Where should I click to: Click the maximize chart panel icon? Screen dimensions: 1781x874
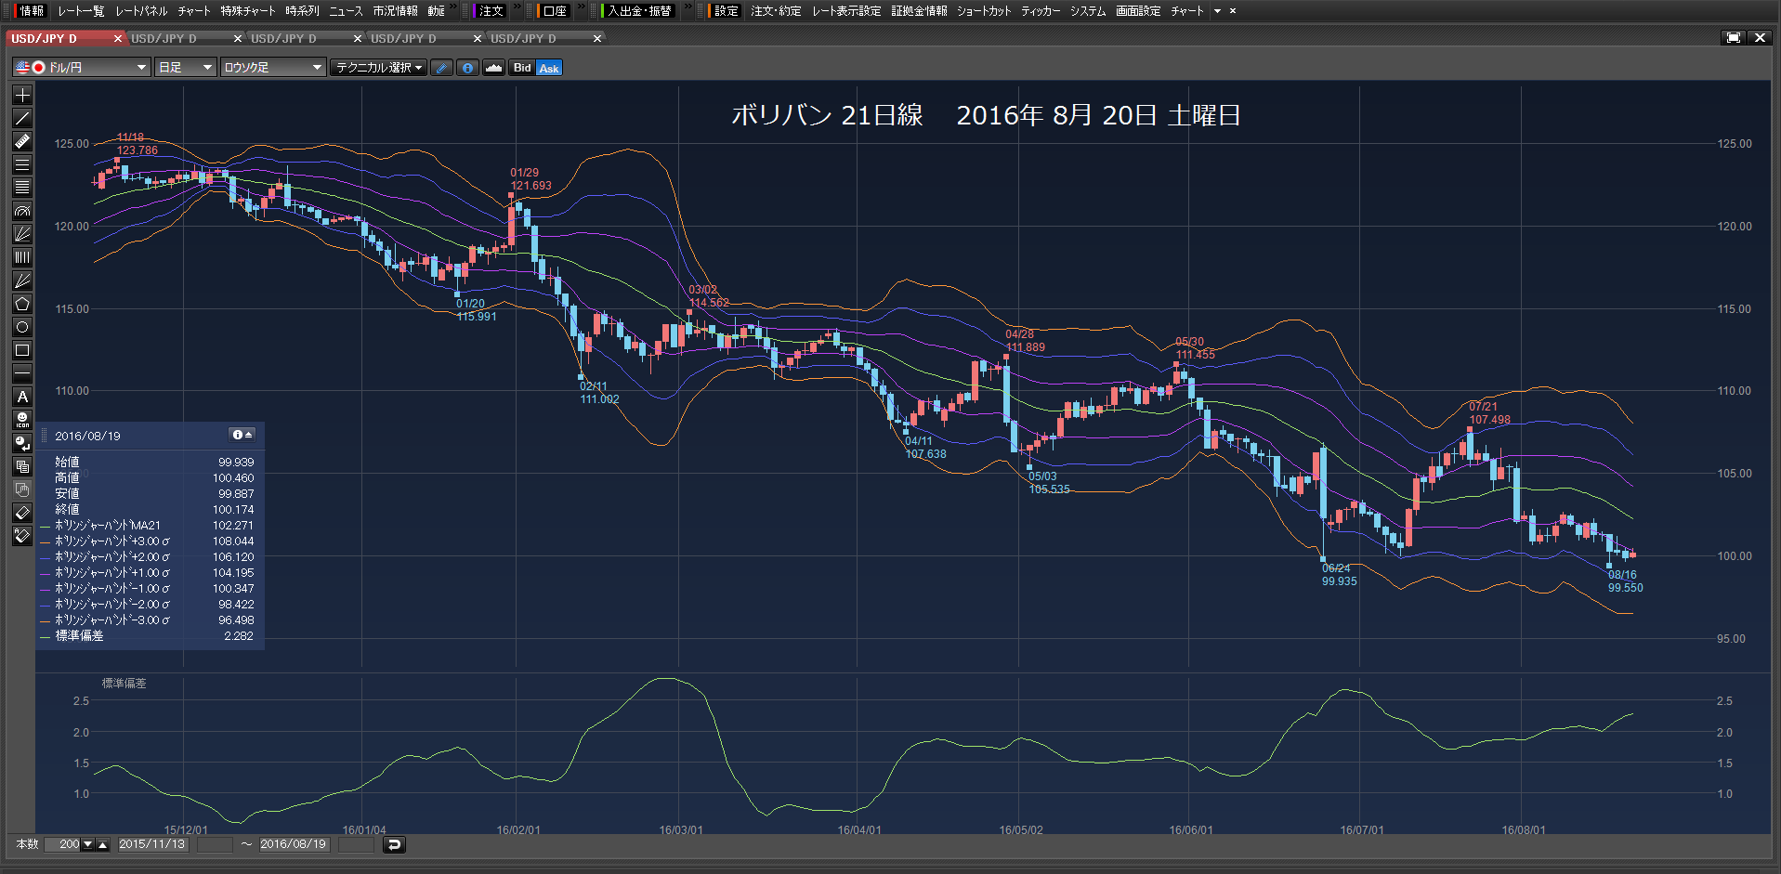click(1733, 38)
